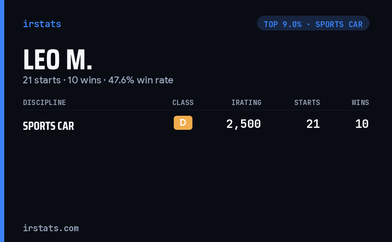392x242 pixels.
Task: Click 'SPORTS CAR' text inside top badge
Action: coord(339,24)
